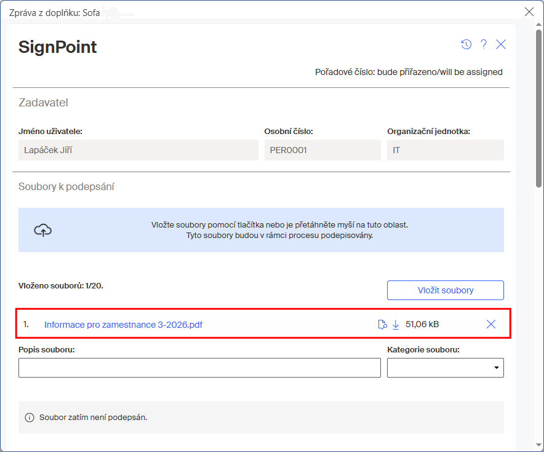Click the Osobní číslo field PER0001
544x452 pixels.
click(x=322, y=150)
